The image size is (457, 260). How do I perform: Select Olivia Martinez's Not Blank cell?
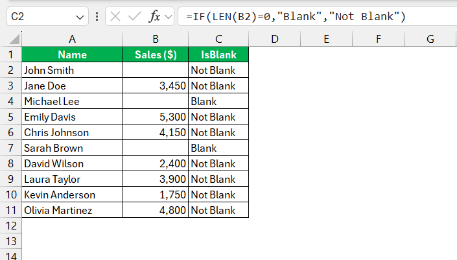[x=218, y=210]
